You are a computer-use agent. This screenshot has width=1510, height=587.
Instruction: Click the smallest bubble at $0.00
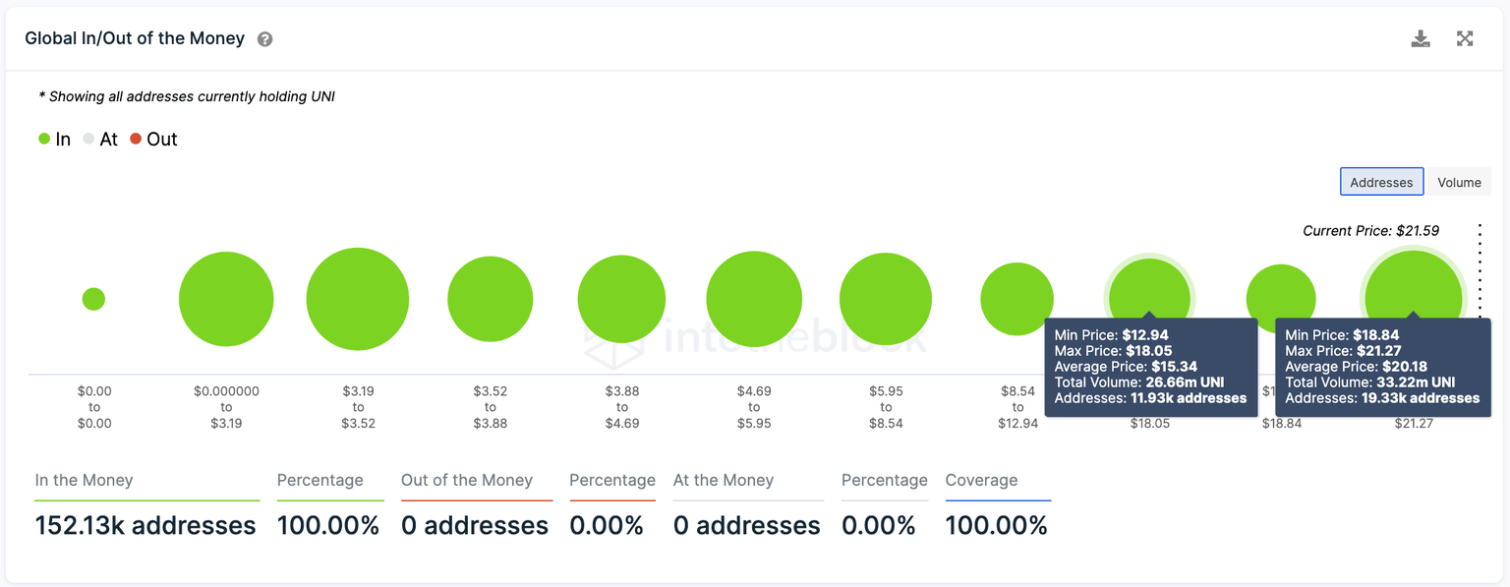[x=93, y=299]
